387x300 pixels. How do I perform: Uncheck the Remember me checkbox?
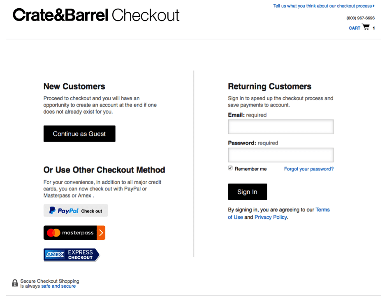click(x=230, y=168)
